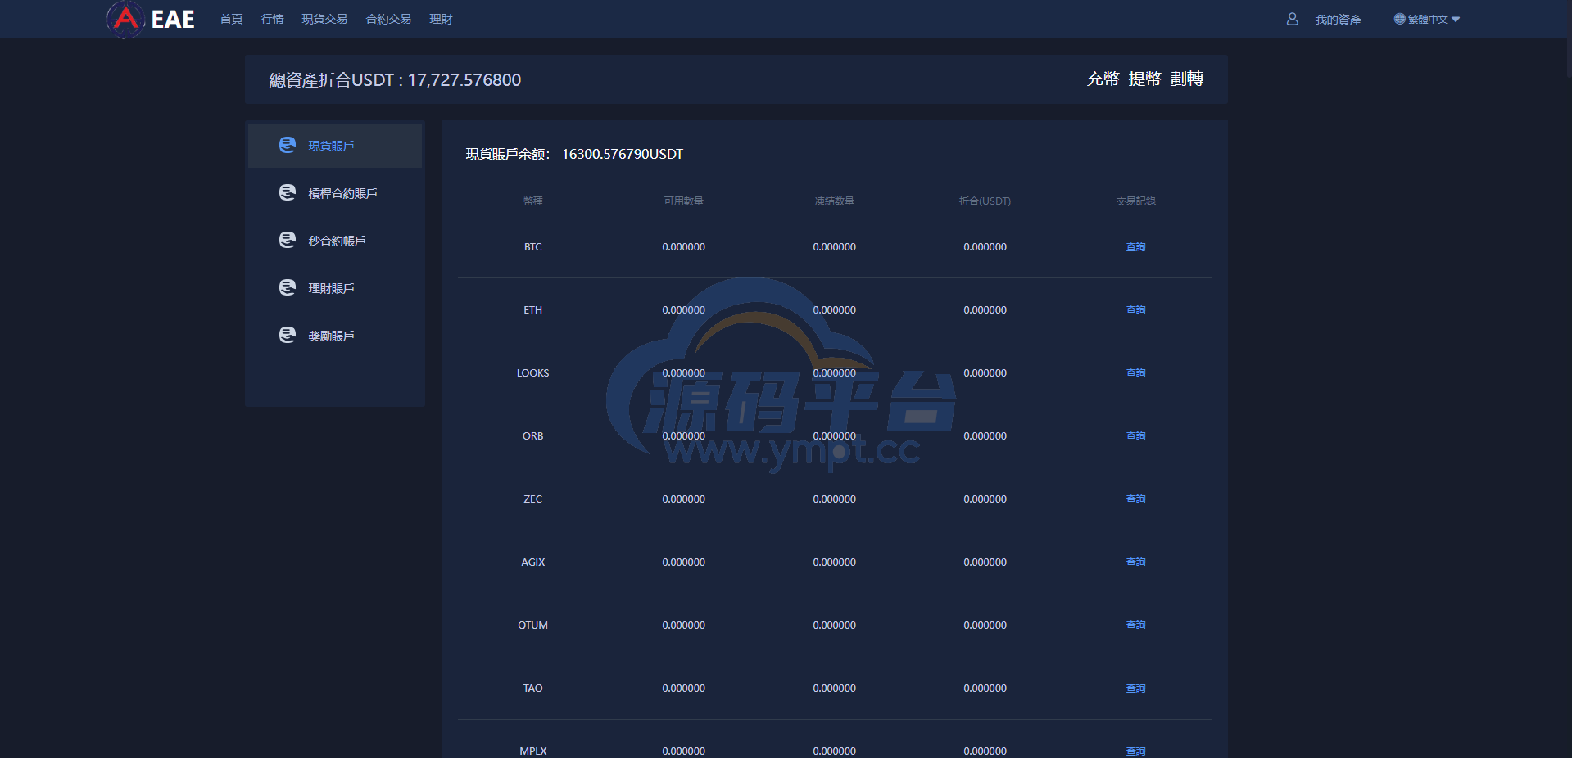The width and height of the screenshot is (1572, 758).
Task: Select the 獎勵賬戶 tab in sidebar
Action: pyautogui.click(x=335, y=336)
